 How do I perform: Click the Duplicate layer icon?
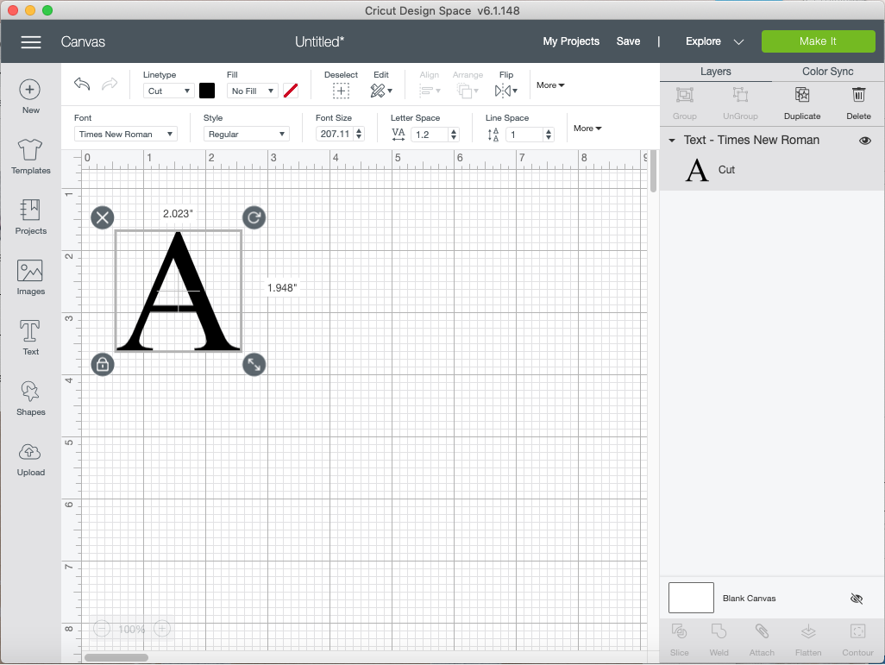click(x=802, y=102)
